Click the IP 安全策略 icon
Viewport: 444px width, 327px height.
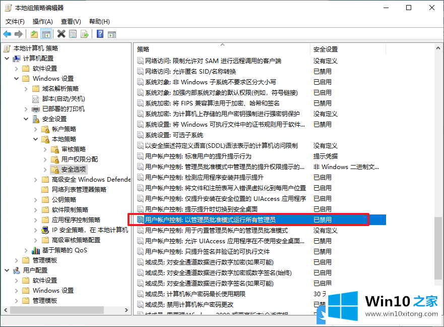[45, 230]
